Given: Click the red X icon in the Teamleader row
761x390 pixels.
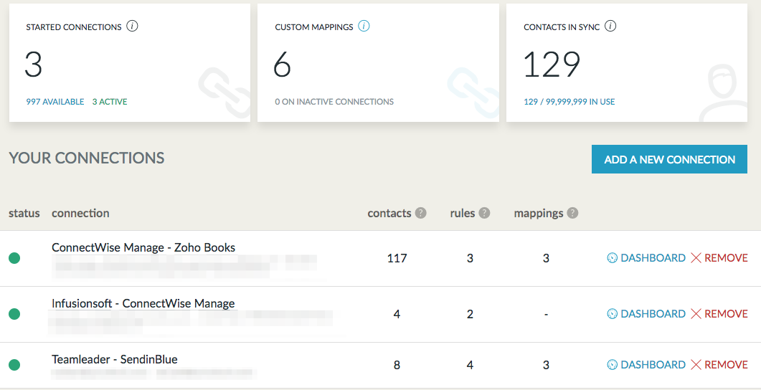Looking at the screenshot, I should [696, 365].
